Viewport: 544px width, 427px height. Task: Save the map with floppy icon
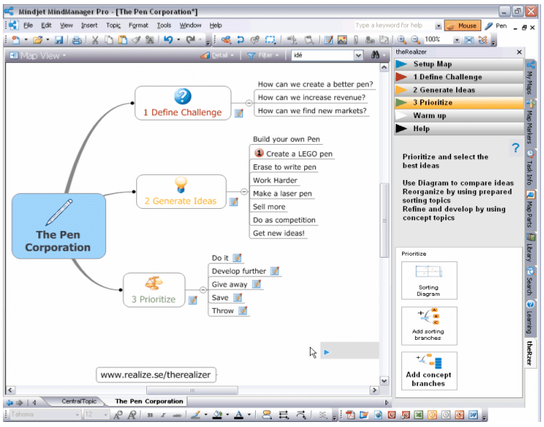coord(58,40)
